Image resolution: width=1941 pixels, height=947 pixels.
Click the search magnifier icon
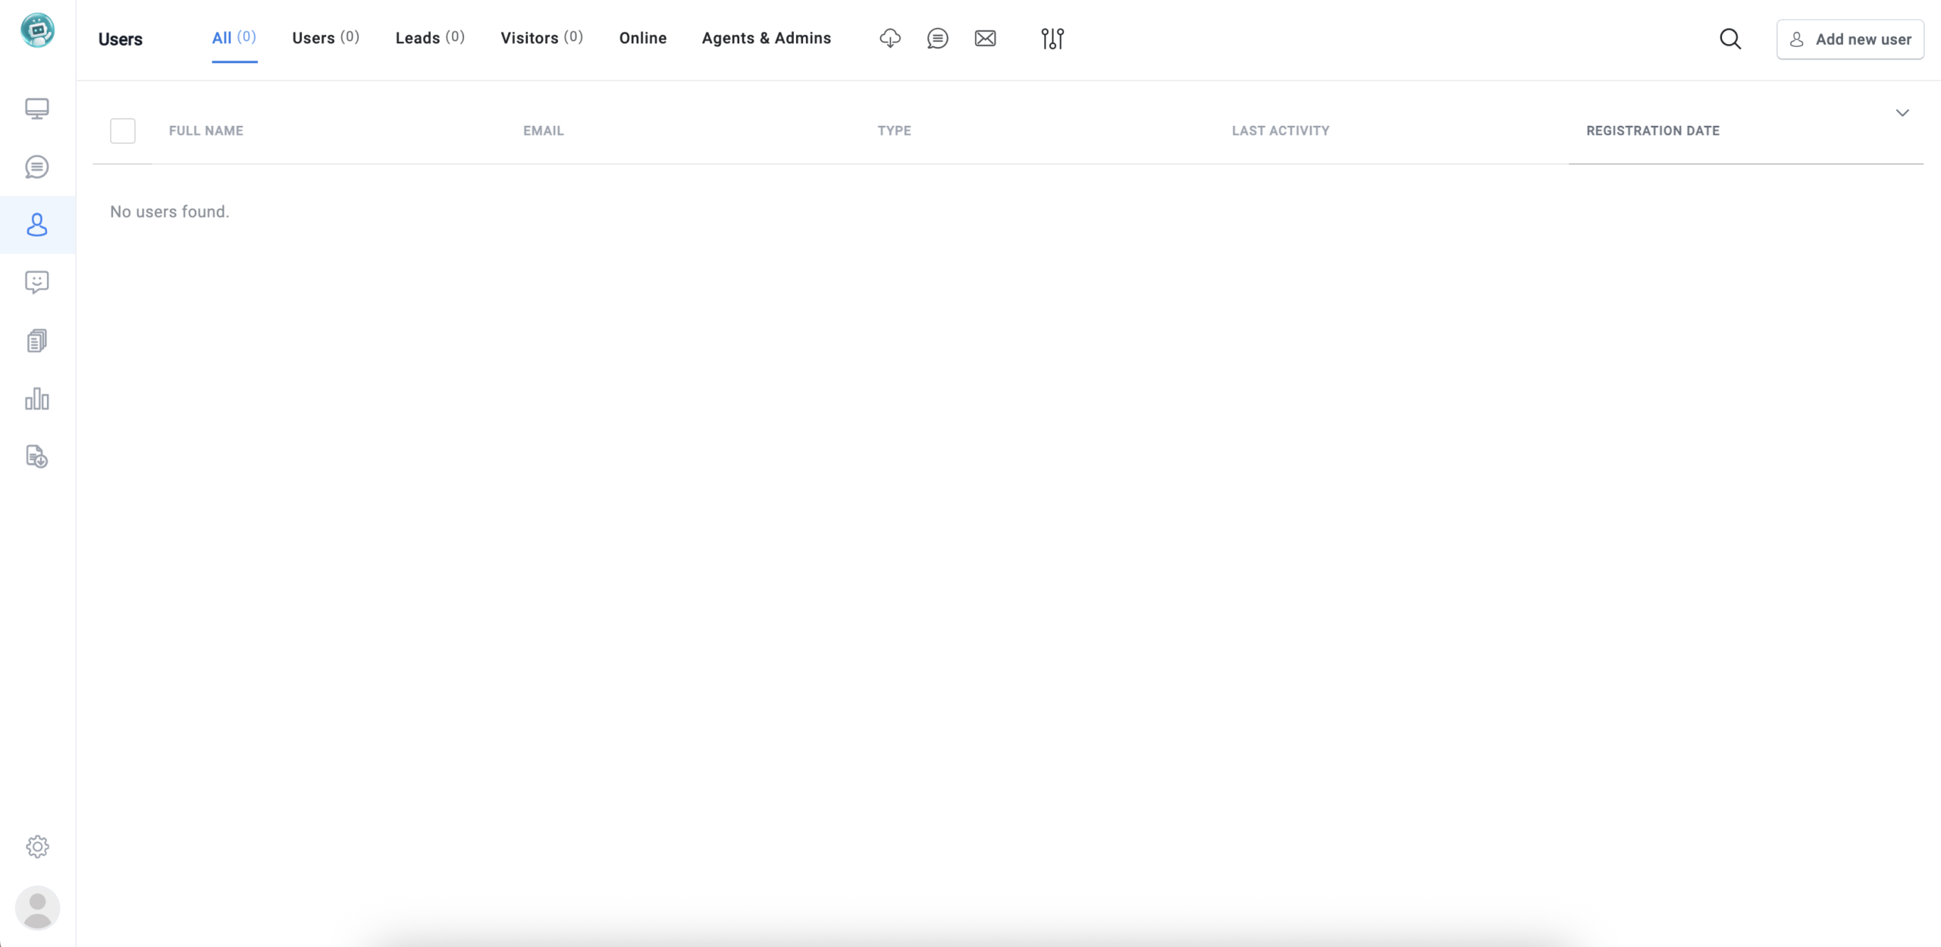pyautogui.click(x=1730, y=39)
